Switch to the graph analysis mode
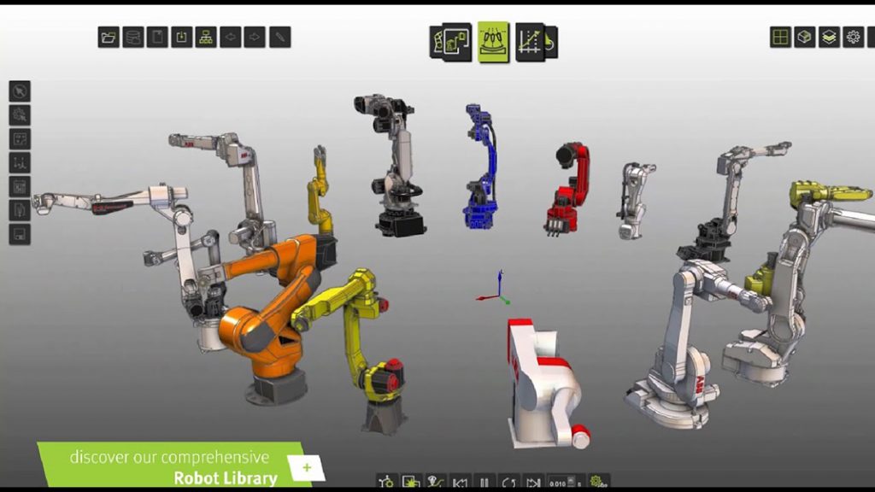This screenshot has width=875, height=492. point(536,42)
